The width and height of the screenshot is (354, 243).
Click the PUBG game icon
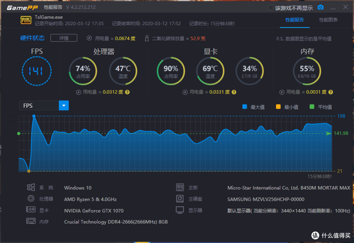point(26,20)
